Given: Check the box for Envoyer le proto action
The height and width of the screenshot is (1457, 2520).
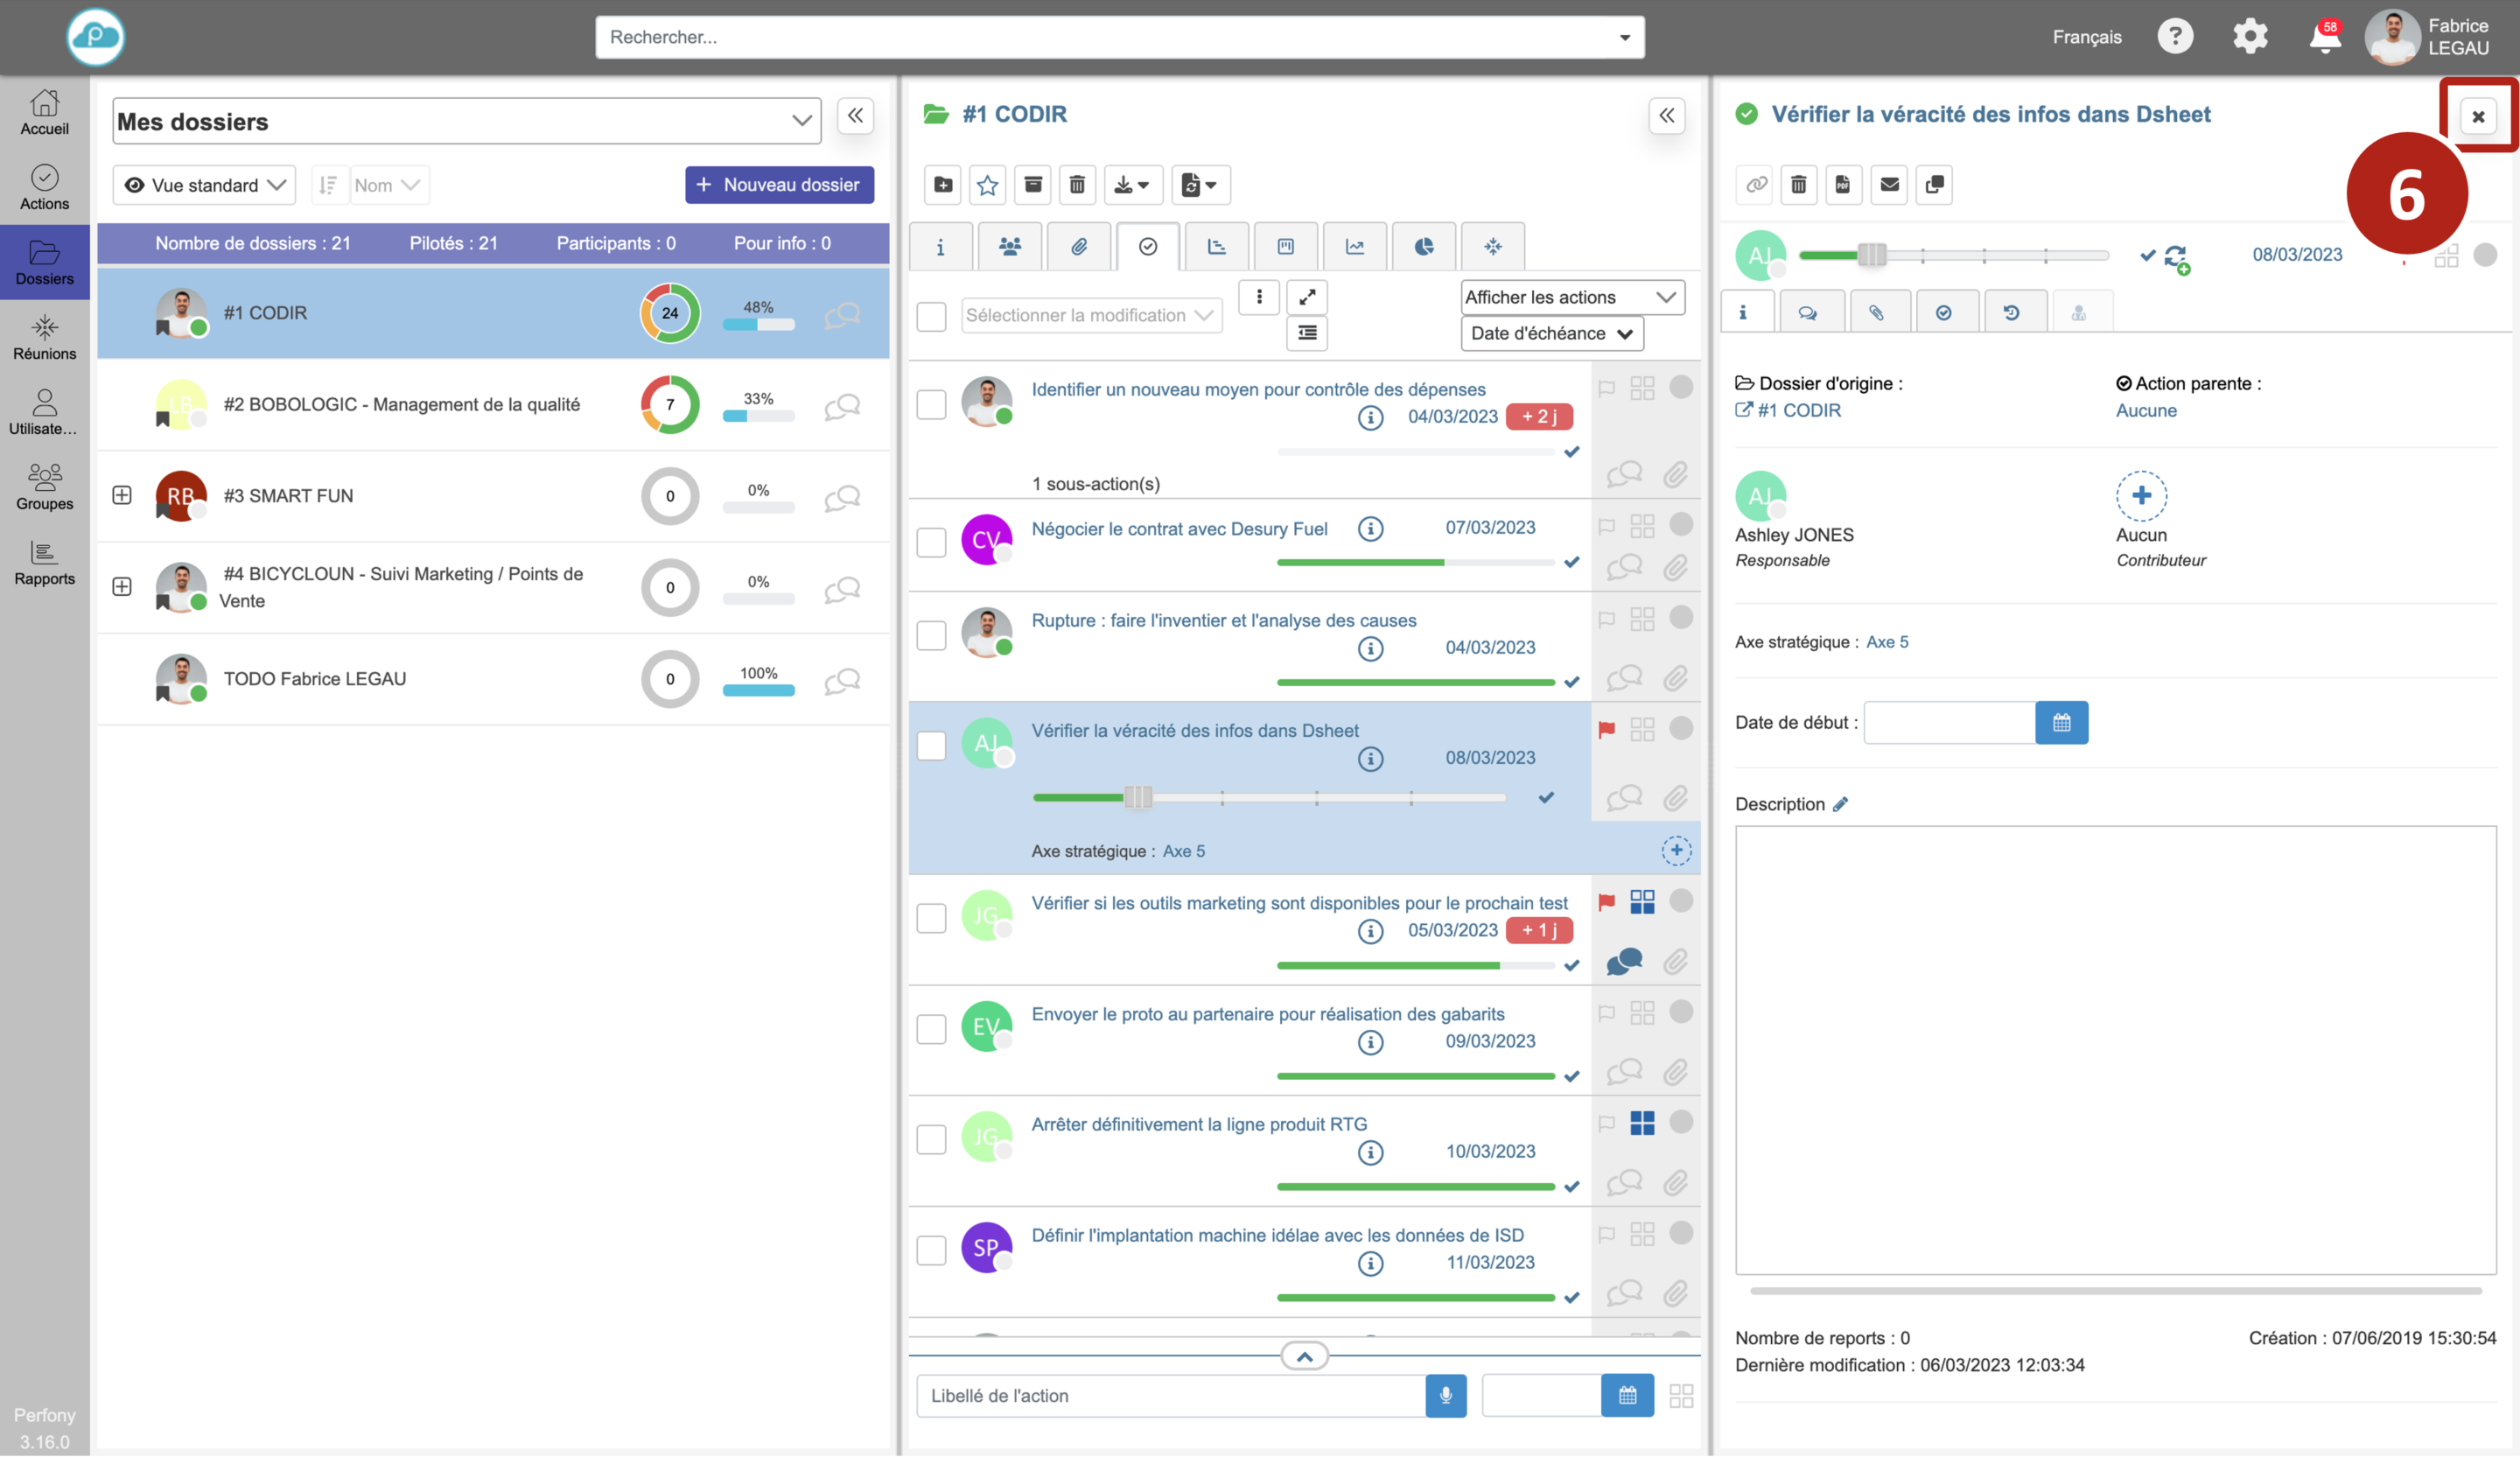Looking at the screenshot, I should pos(931,1029).
